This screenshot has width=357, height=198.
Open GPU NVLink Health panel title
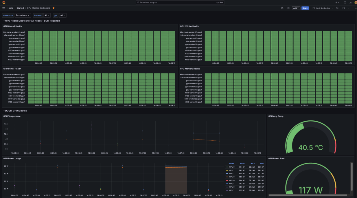[189, 26]
